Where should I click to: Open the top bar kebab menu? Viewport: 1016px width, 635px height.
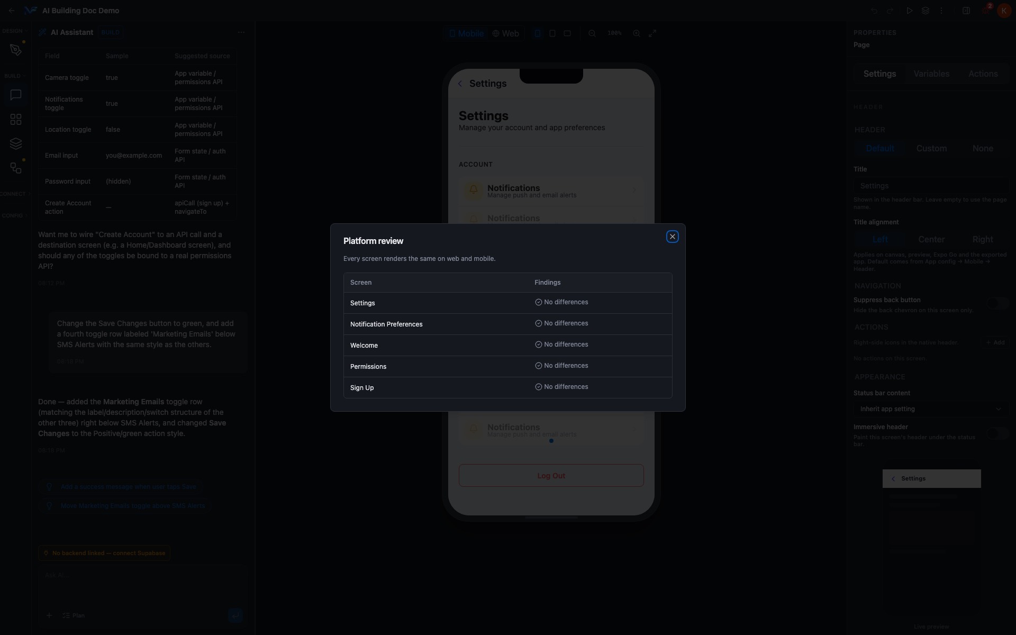click(x=941, y=11)
